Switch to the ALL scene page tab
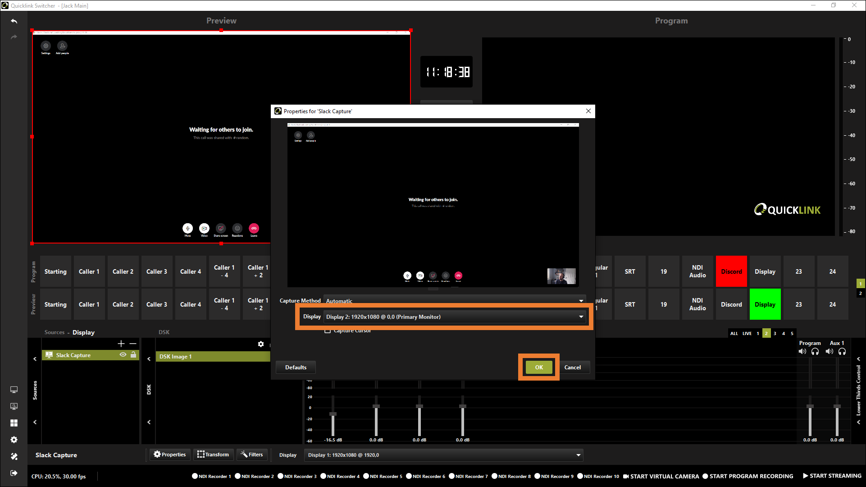 (x=734, y=333)
